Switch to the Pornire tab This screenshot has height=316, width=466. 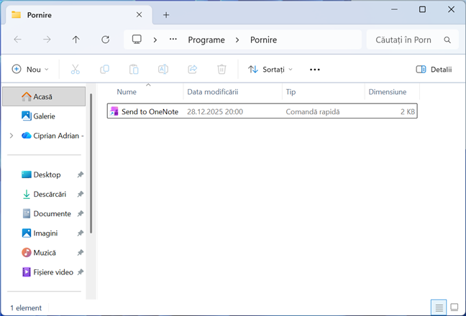[x=72, y=14]
